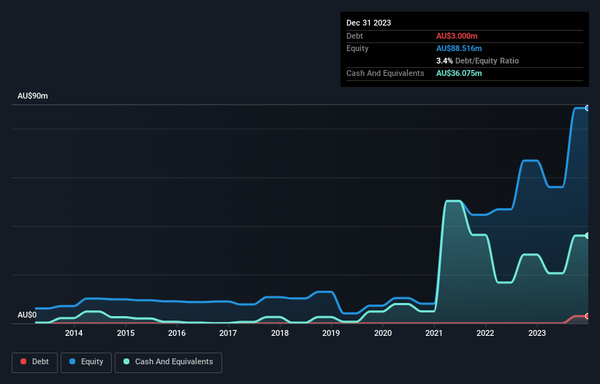Click the 2021 x-axis label
This screenshot has width=600, height=384.
pos(434,333)
